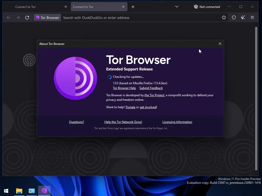Image resolution: width=262 pixels, height=196 pixels.
Task: Open a new tab with the plus button
Action: coord(133,7)
